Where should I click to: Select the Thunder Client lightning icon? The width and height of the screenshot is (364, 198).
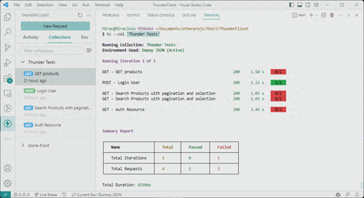[7, 124]
